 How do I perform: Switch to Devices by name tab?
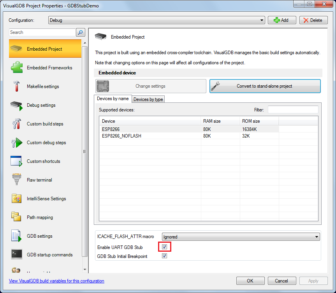pyautogui.click(x=113, y=99)
